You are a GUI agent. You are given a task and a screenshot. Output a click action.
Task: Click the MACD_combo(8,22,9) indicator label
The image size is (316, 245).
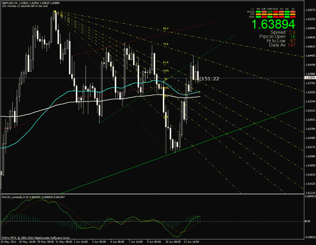tap(15, 197)
